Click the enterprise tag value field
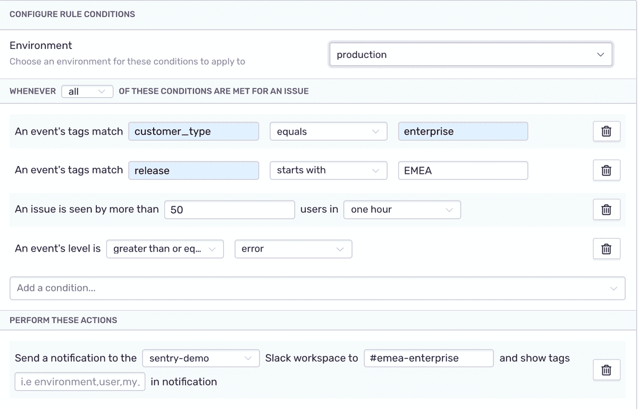638x409 pixels. tap(463, 131)
